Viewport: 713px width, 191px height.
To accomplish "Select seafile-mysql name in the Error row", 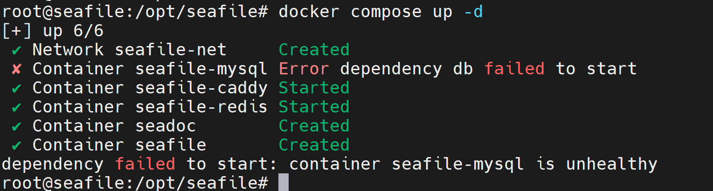I will pyautogui.click(x=201, y=69).
